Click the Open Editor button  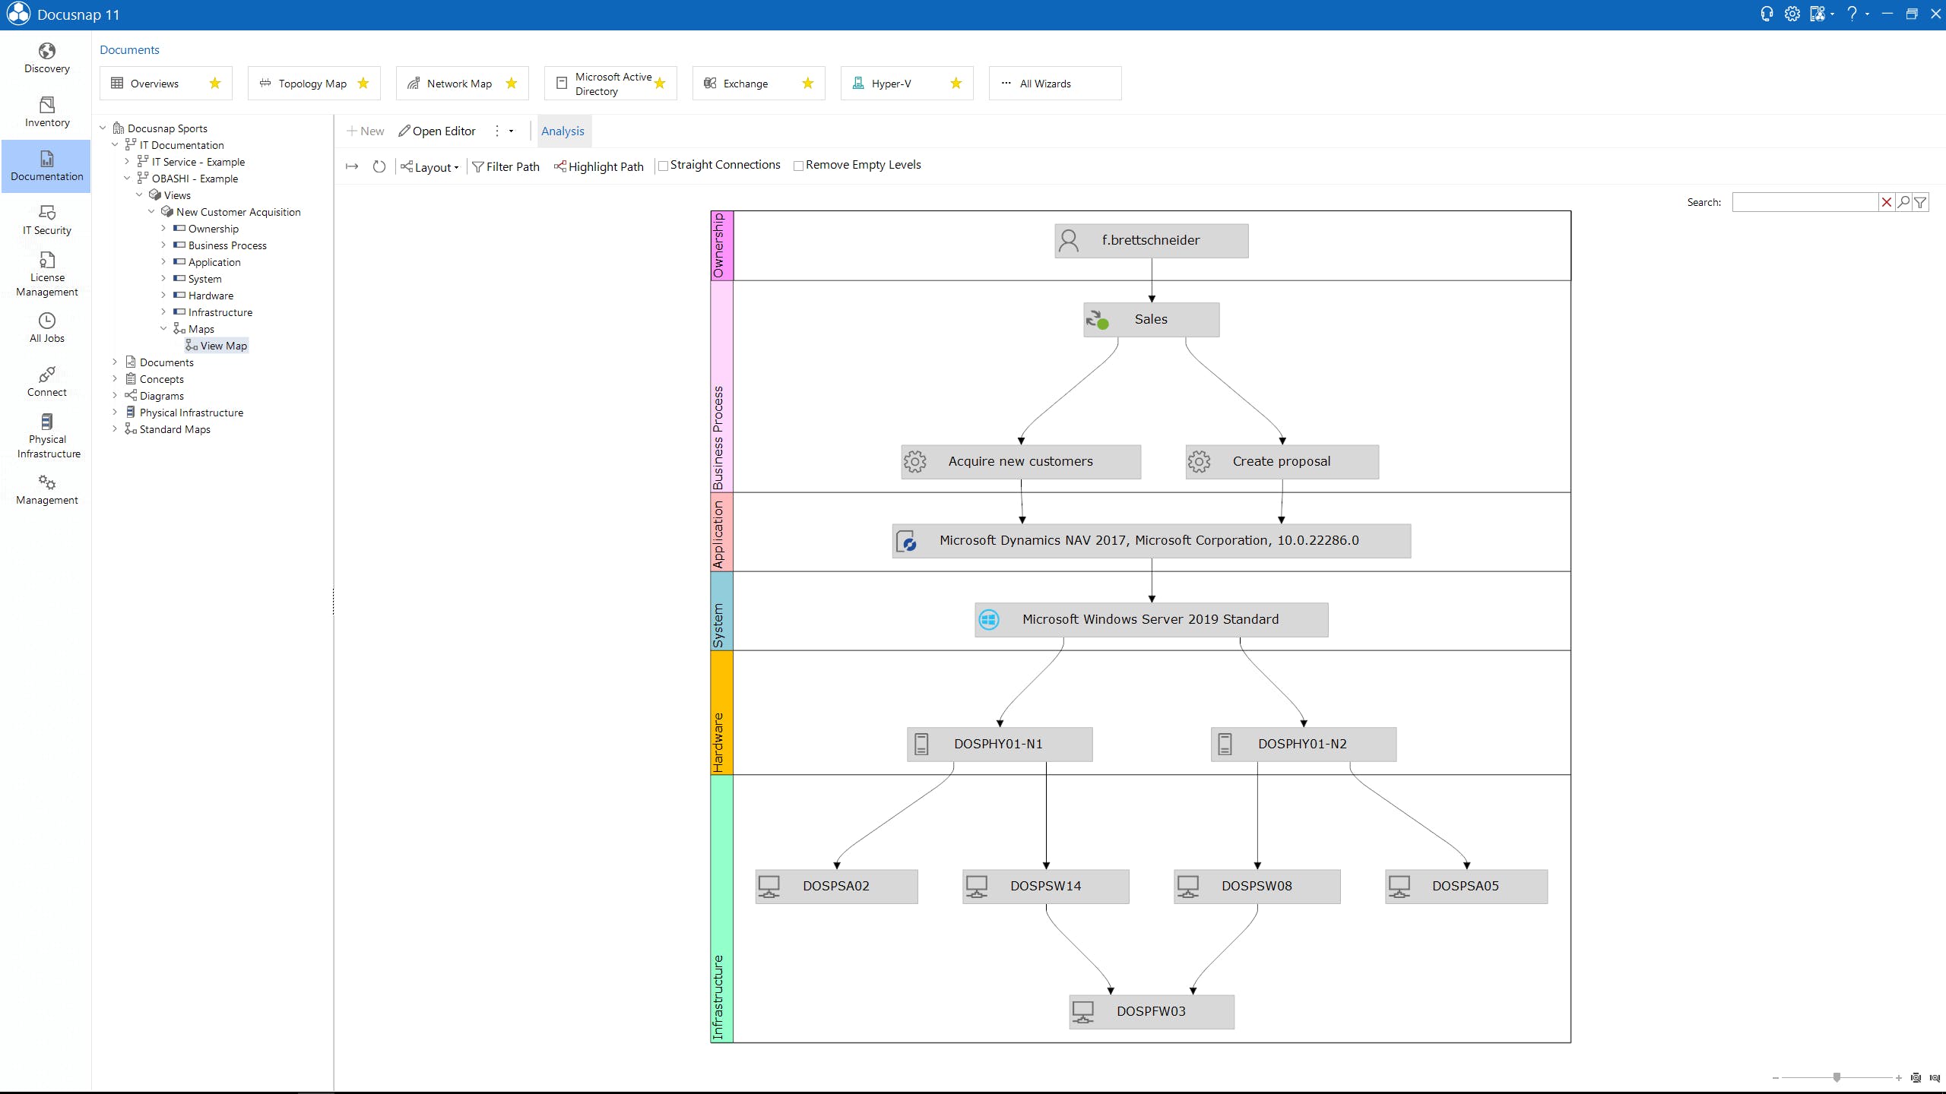point(437,131)
